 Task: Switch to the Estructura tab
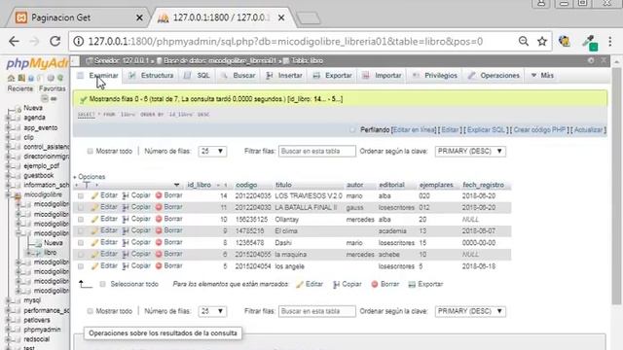coord(151,76)
